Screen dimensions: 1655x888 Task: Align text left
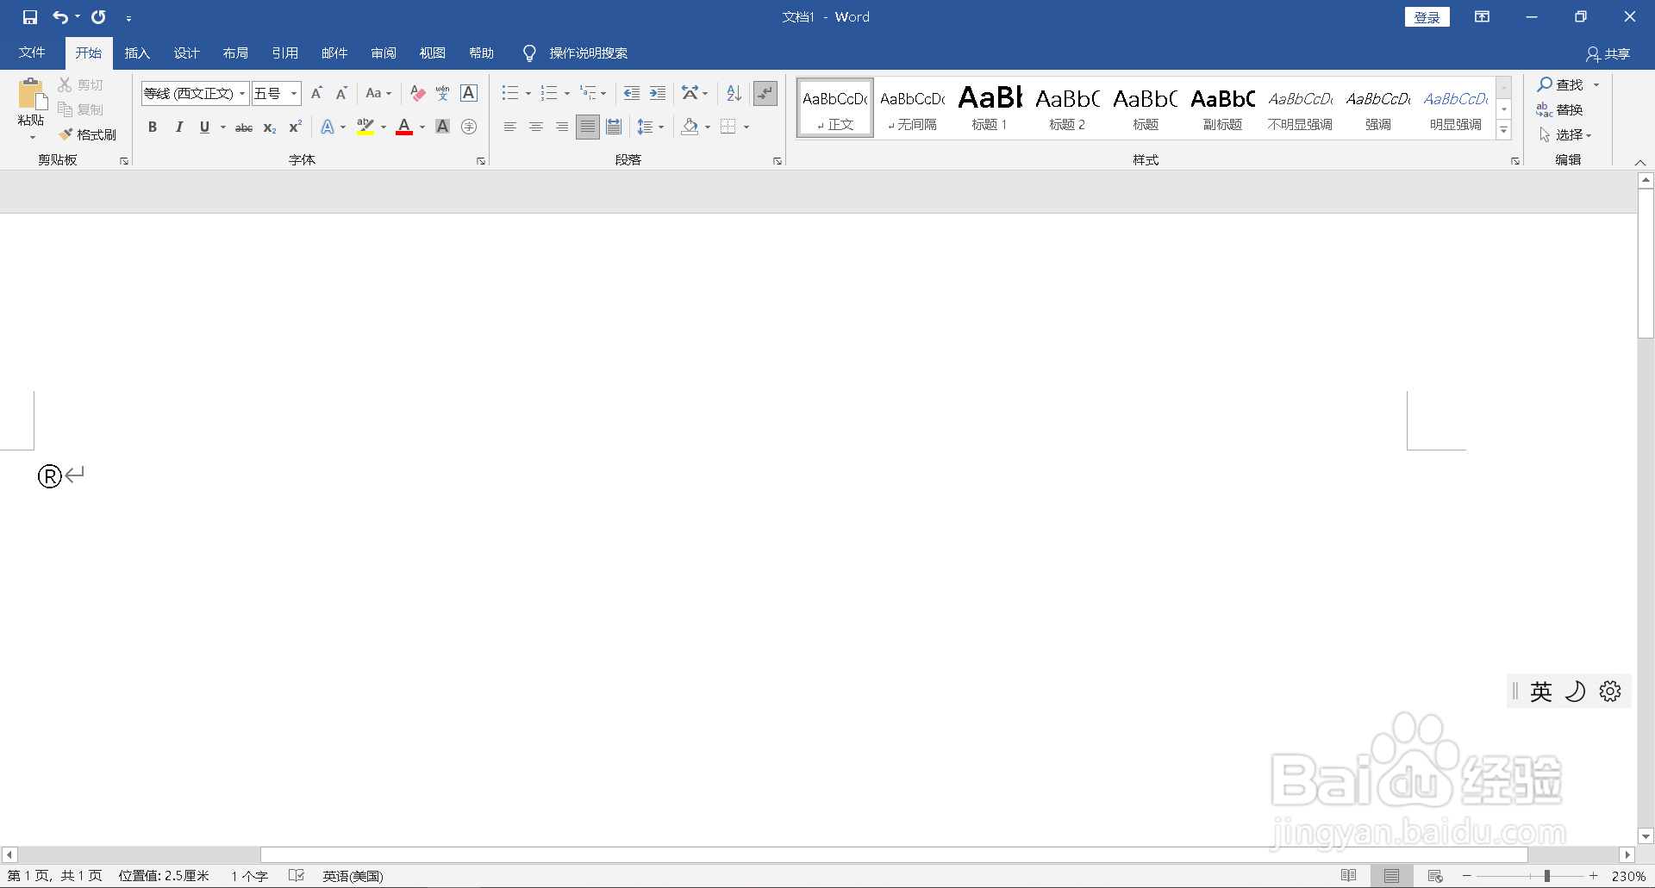pos(510,127)
